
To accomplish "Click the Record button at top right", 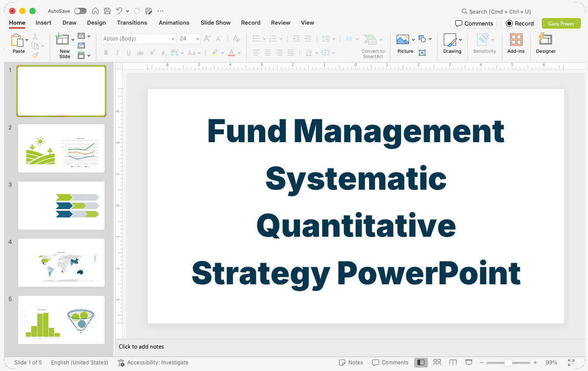I will pos(519,23).
